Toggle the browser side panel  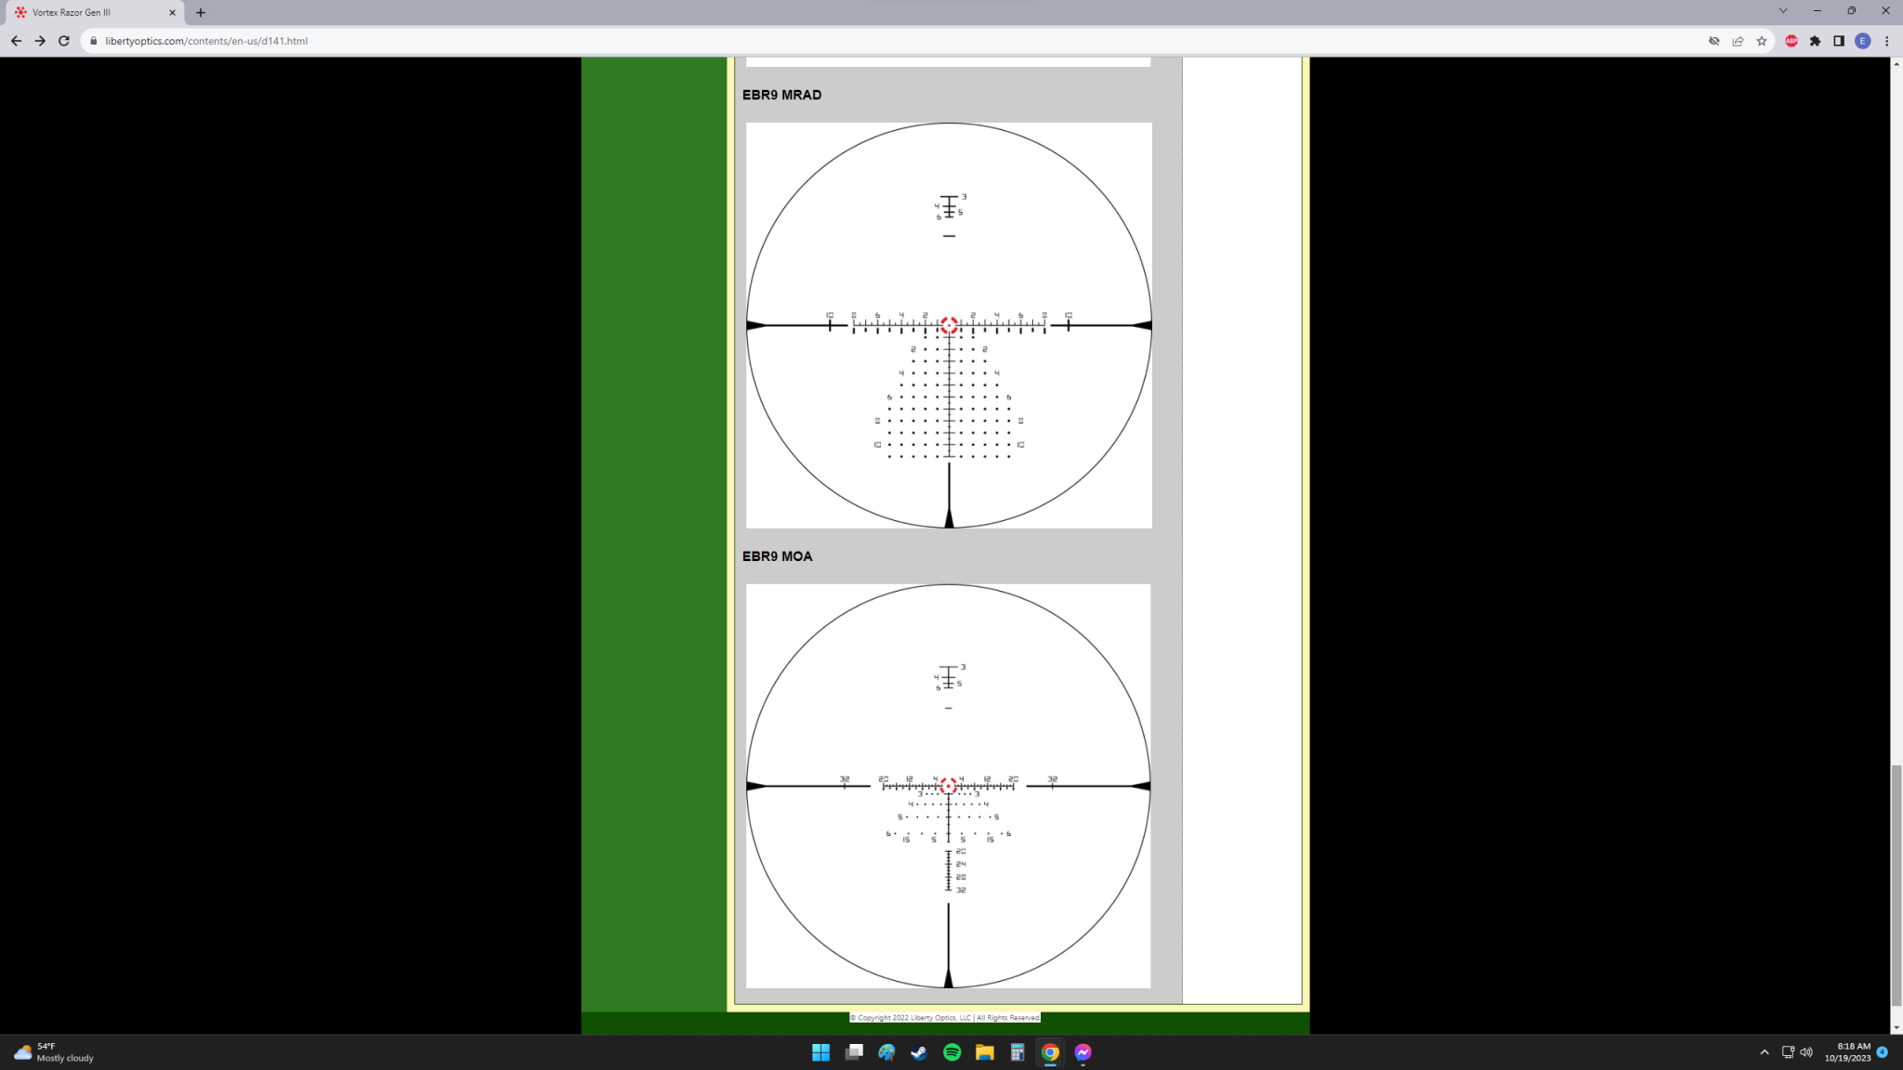[x=1839, y=41]
